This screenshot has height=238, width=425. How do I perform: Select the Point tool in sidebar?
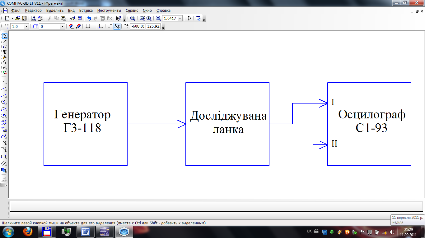coord(4,82)
